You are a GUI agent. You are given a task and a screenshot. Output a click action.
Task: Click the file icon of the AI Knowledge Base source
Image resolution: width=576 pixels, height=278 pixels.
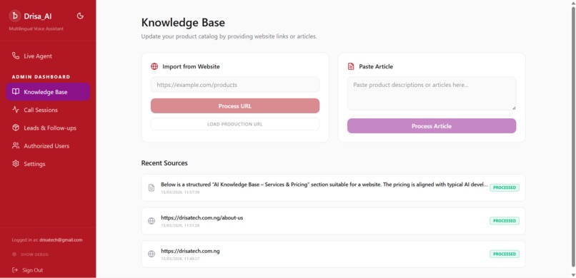click(x=152, y=187)
